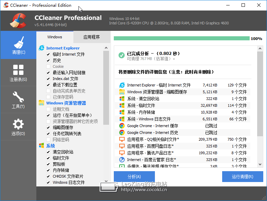
Task: Open the 选项 Options gear section
Action: tap(18, 127)
